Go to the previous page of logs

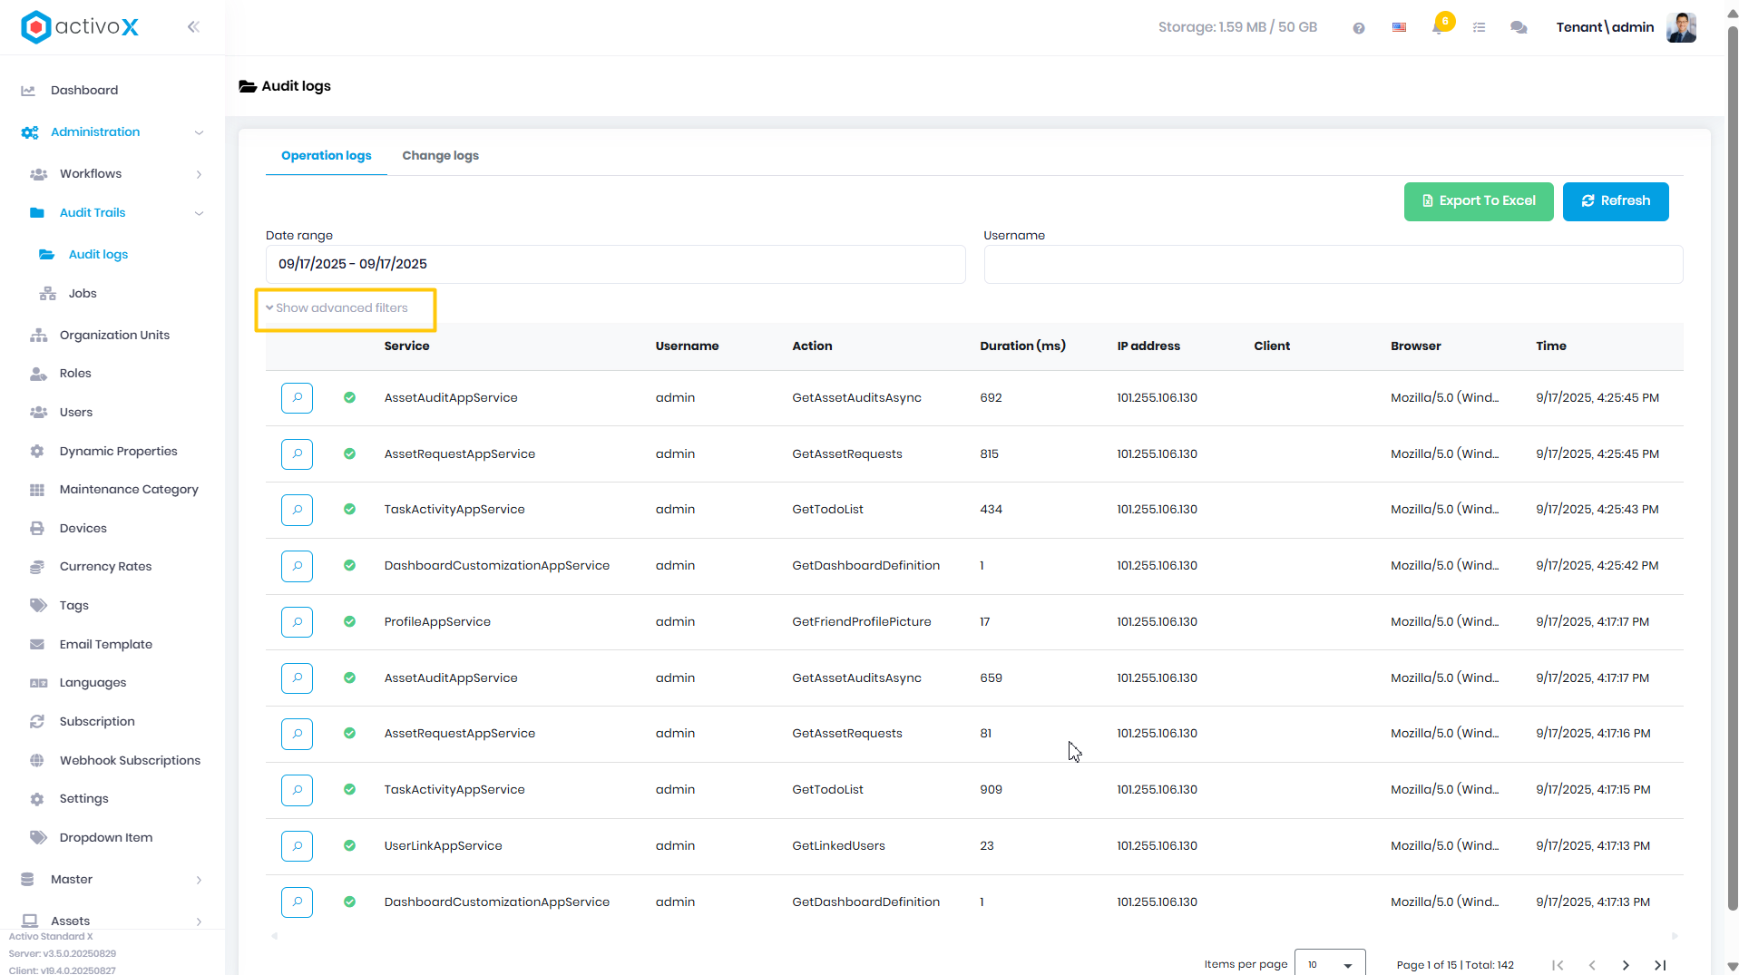click(x=1592, y=965)
